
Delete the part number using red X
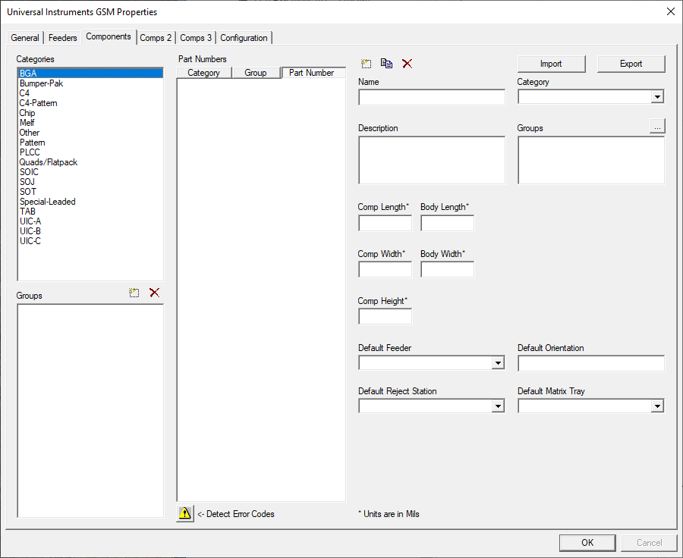click(x=408, y=64)
